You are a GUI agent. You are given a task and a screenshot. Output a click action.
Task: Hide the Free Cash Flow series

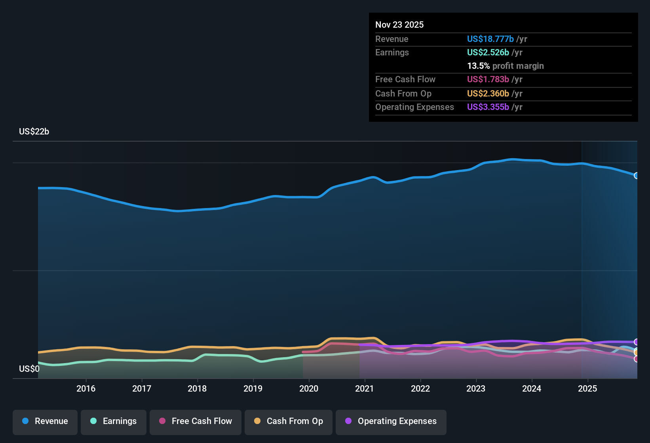[x=195, y=422]
